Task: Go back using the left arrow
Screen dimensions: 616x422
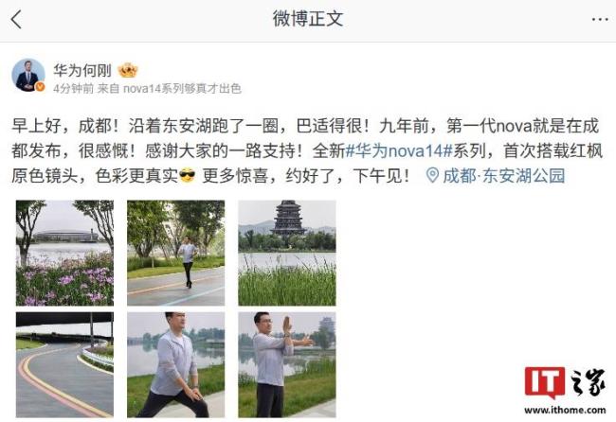Action: tap(16, 19)
